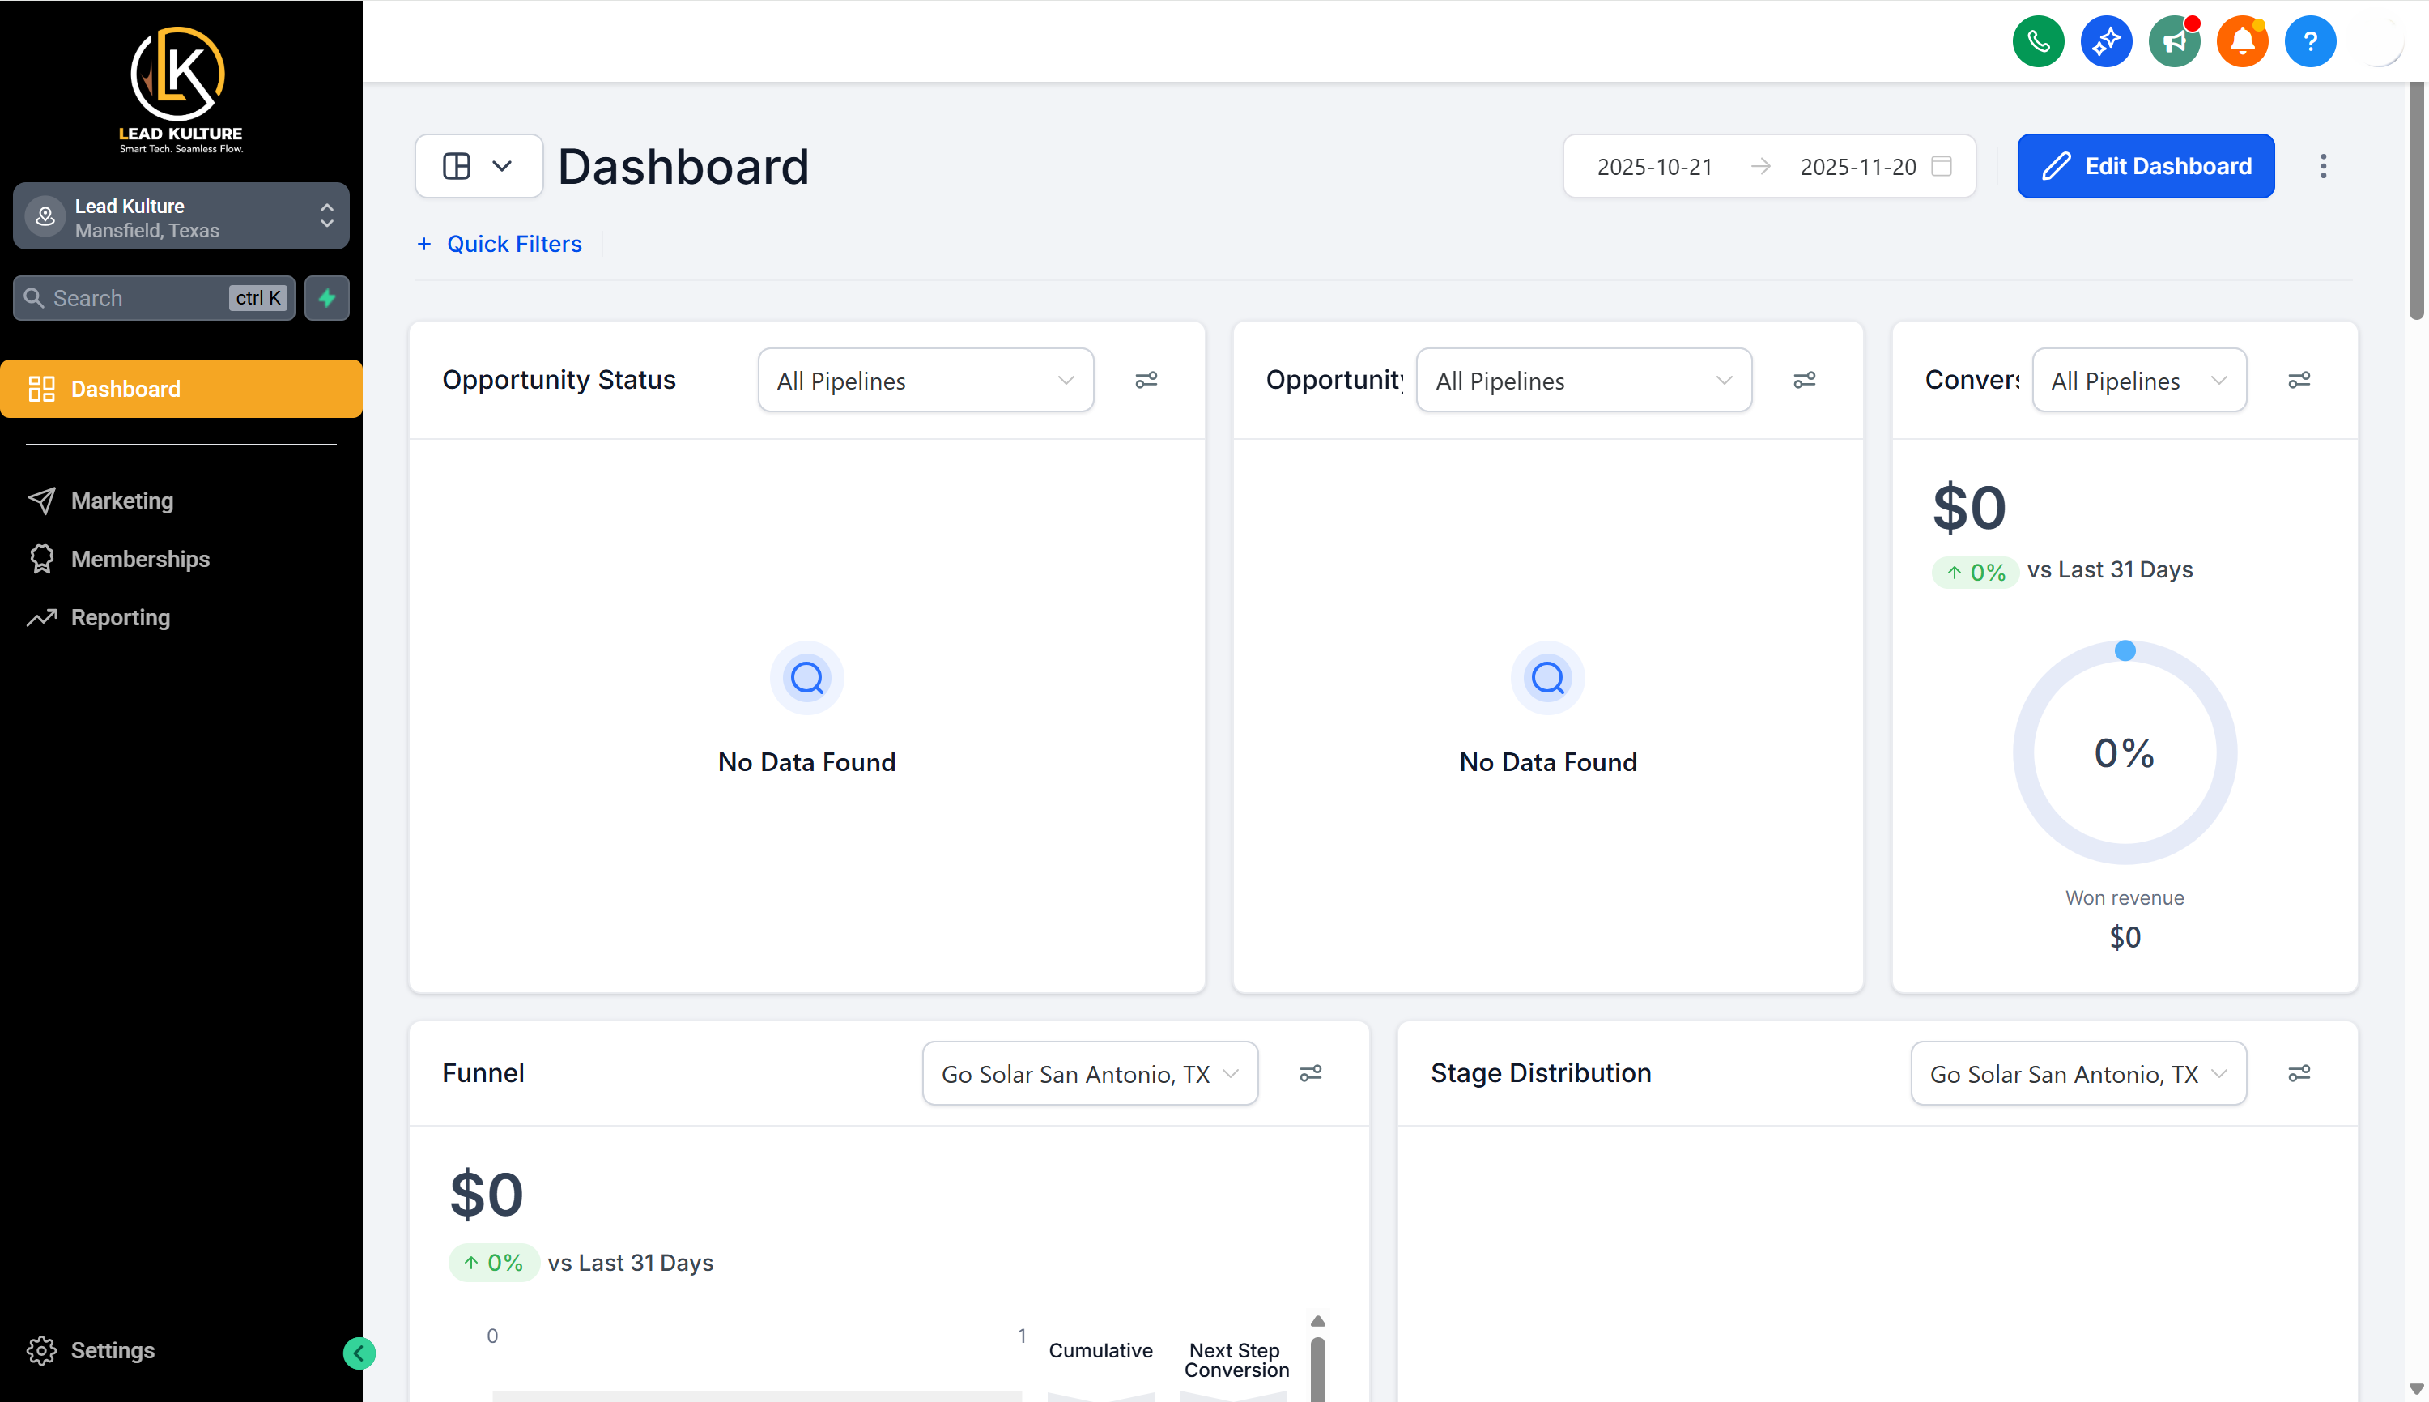This screenshot has width=2429, height=1402.
Task: Open filter settings on Opportunity Status widget
Action: point(1145,379)
